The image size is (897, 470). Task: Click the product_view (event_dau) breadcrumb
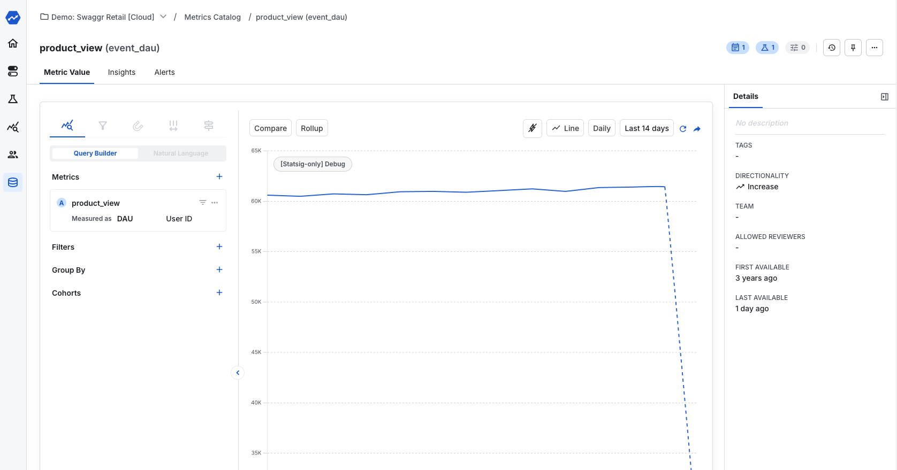(301, 17)
